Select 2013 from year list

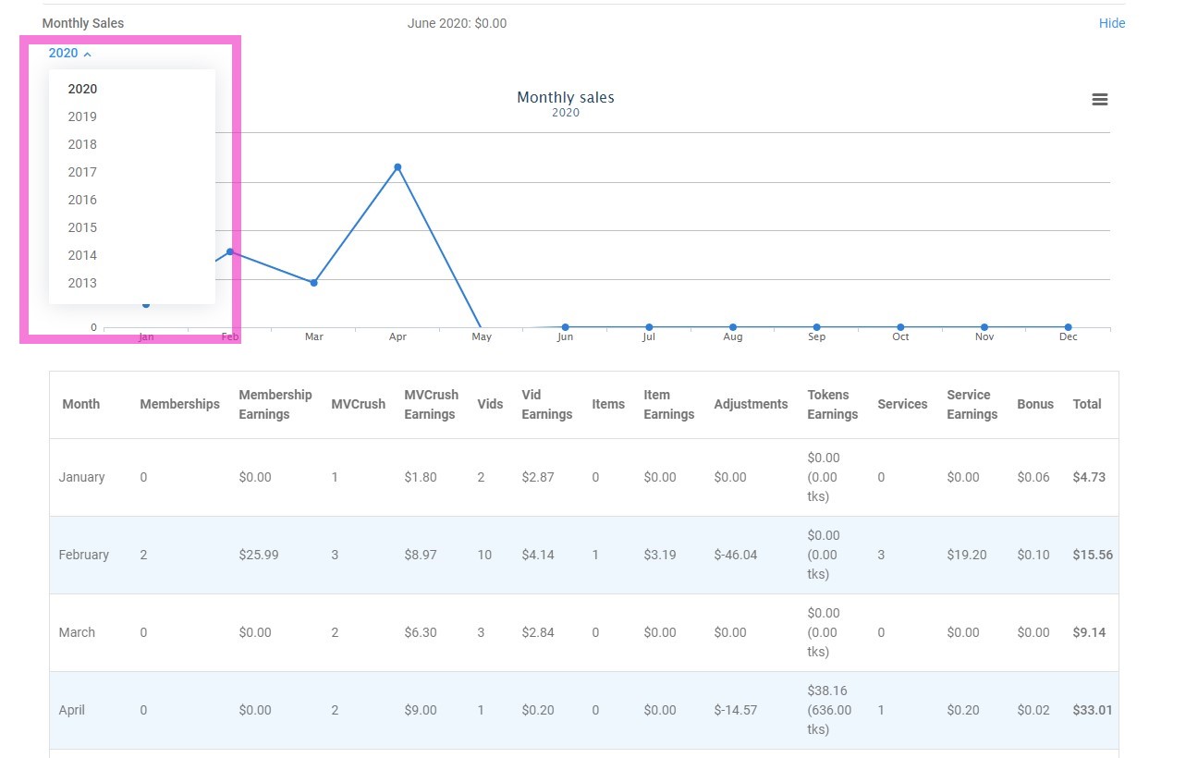(82, 283)
